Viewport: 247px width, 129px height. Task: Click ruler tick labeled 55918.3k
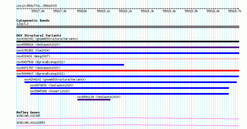pyautogui.click(x=147, y=11)
